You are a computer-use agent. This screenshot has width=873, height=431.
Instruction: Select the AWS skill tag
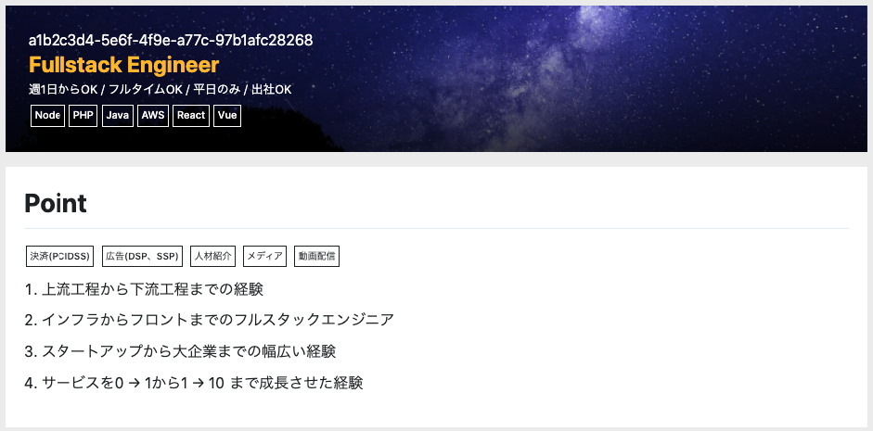tap(152, 116)
